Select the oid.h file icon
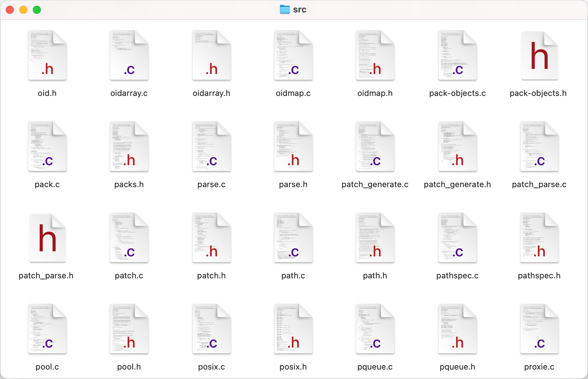 click(47, 55)
